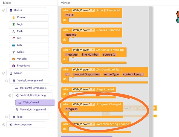Click the Lists blocks icon
This screenshot has width=179, height=137.
(14, 45)
